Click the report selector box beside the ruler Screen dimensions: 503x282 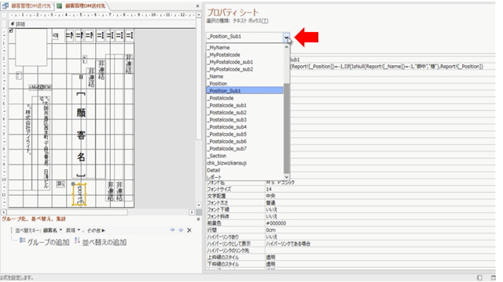pos(4,15)
